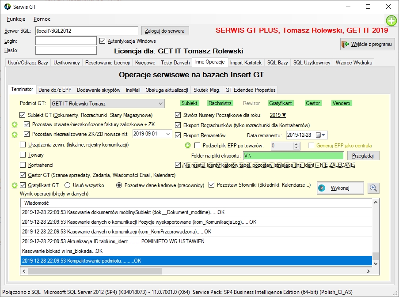Click the green Vendero label
The height and width of the screenshot is (297, 399).
[341, 103]
